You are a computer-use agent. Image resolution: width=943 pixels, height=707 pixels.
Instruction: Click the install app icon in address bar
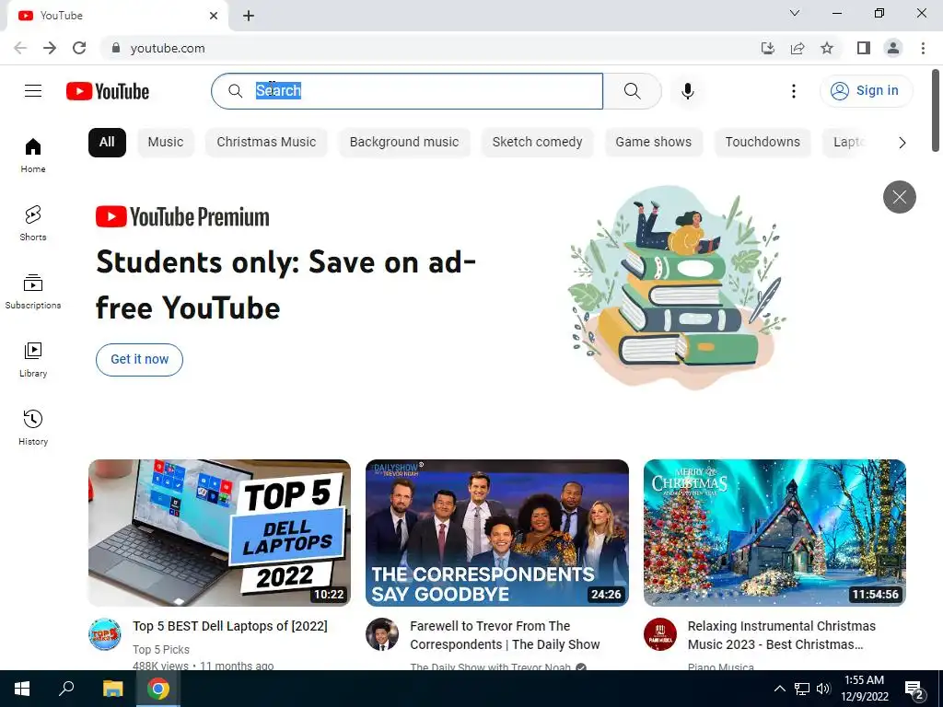767,48
